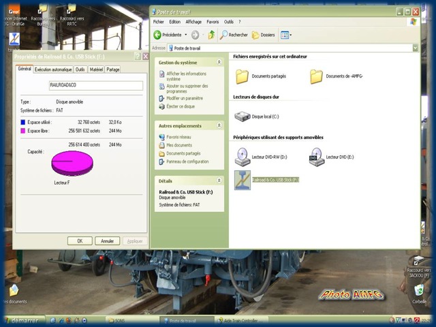436x327 pixels.
Task: Click the Annuler button in properties dialog
Action: tap(107, 240)
